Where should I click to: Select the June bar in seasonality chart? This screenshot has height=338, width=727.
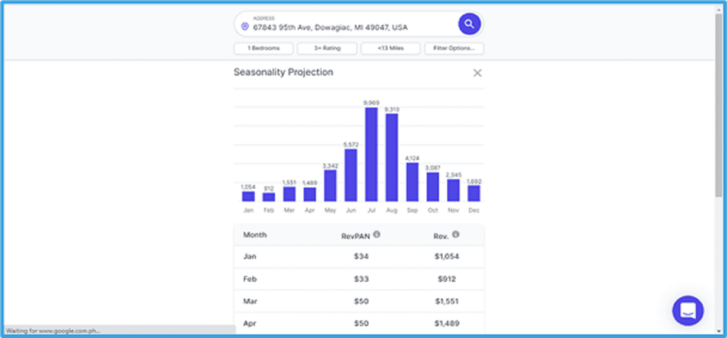coord(351,175)
